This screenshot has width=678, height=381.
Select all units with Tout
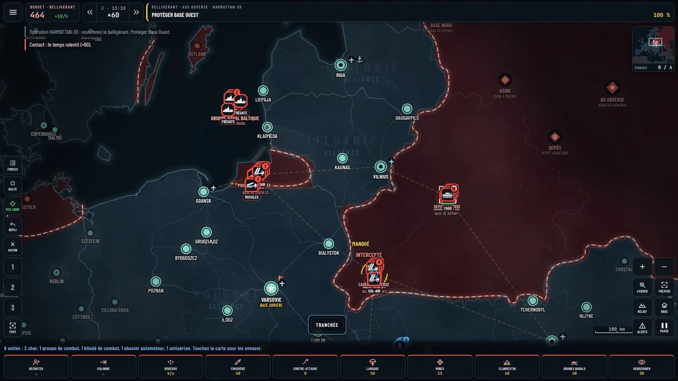(x=13, y=328)
